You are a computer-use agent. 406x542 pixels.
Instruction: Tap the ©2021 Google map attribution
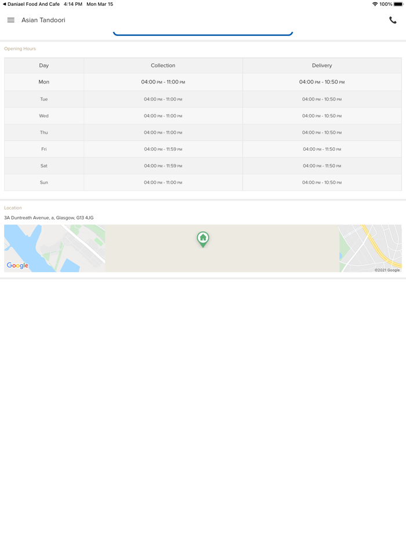tap(387, 270)
